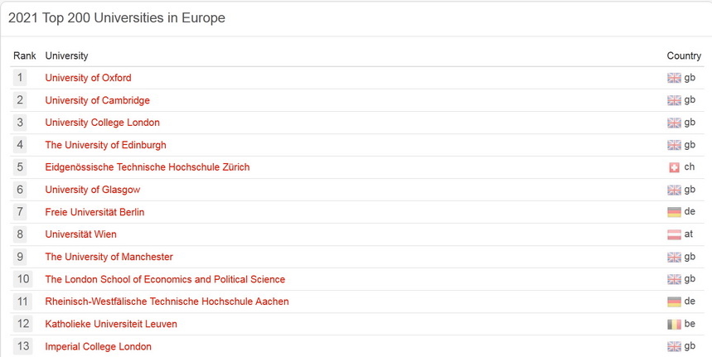The width and height of the screenshot is (712, 357).
Task: Click the Rank column header
Action: tap(24, 55)
